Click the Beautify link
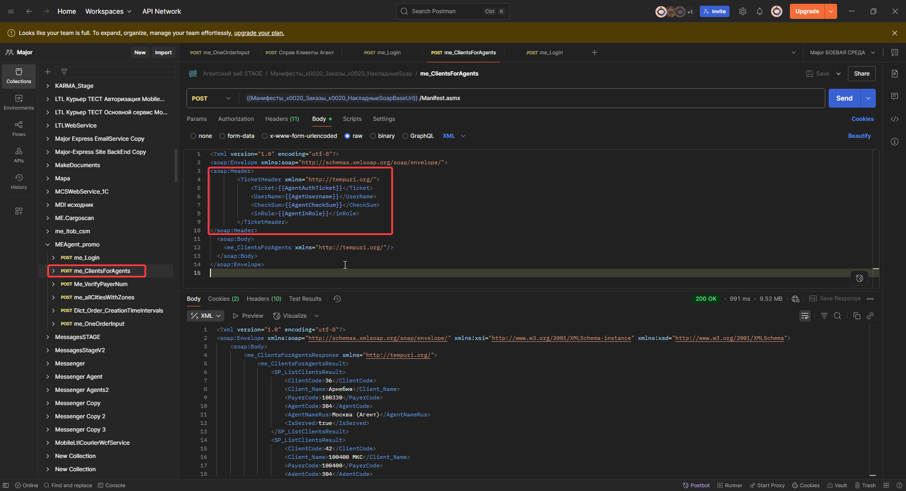This screenshot has width=906, height=491. tap(859, 136)
